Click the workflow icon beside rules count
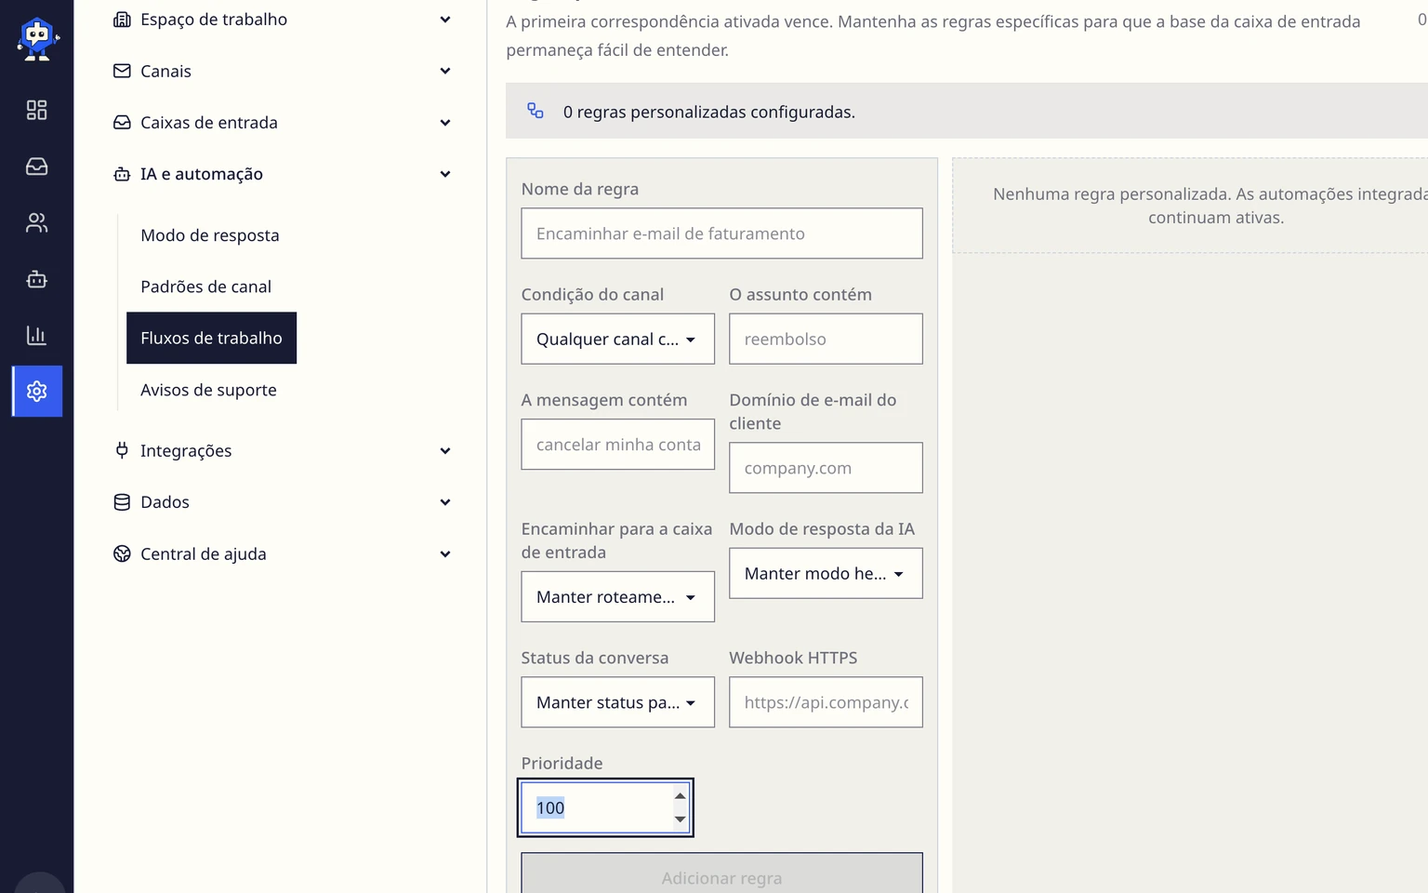The image size is (1428, 893). [x=535, y=111]
